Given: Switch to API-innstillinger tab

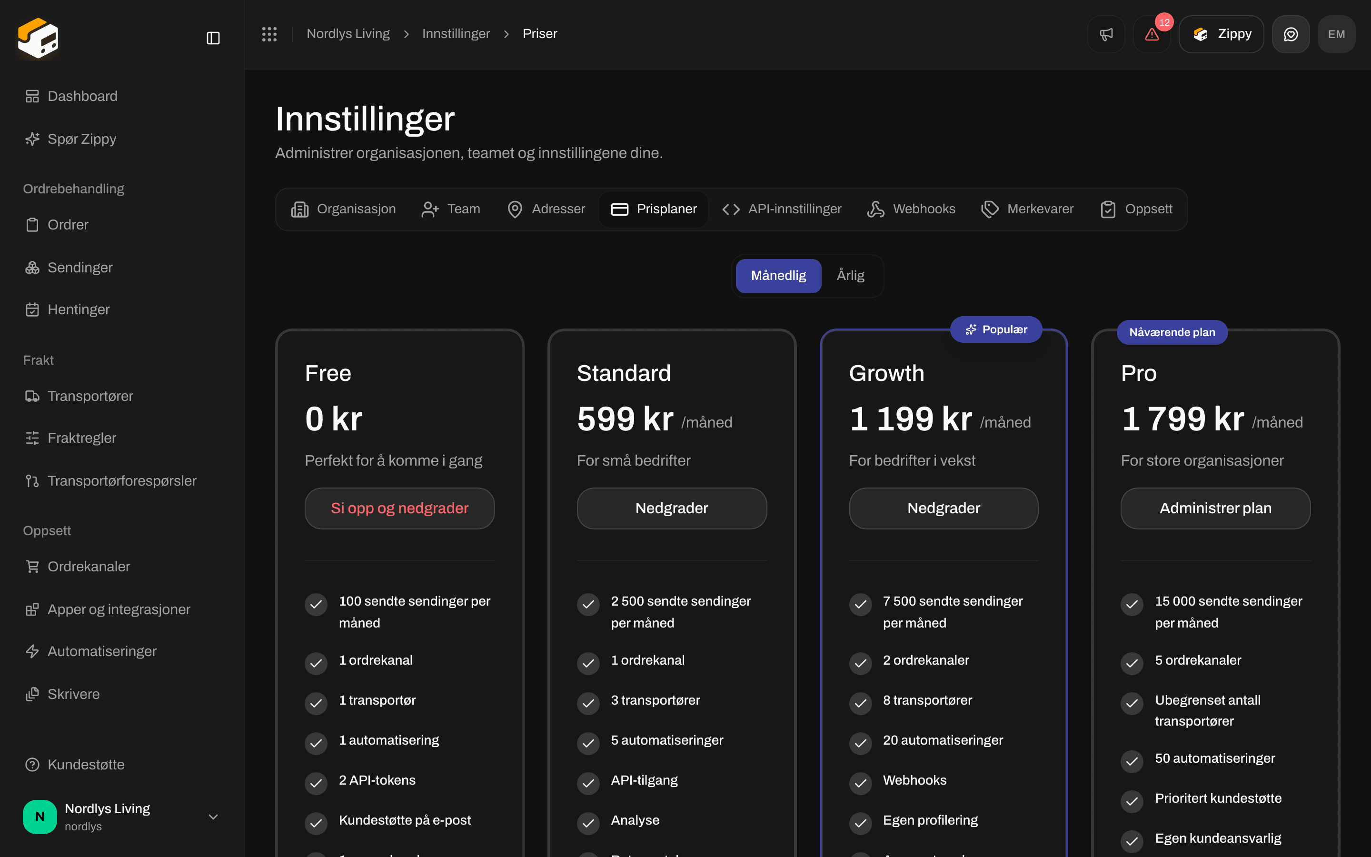Looking at the screenshot, I should coord(782,209).
